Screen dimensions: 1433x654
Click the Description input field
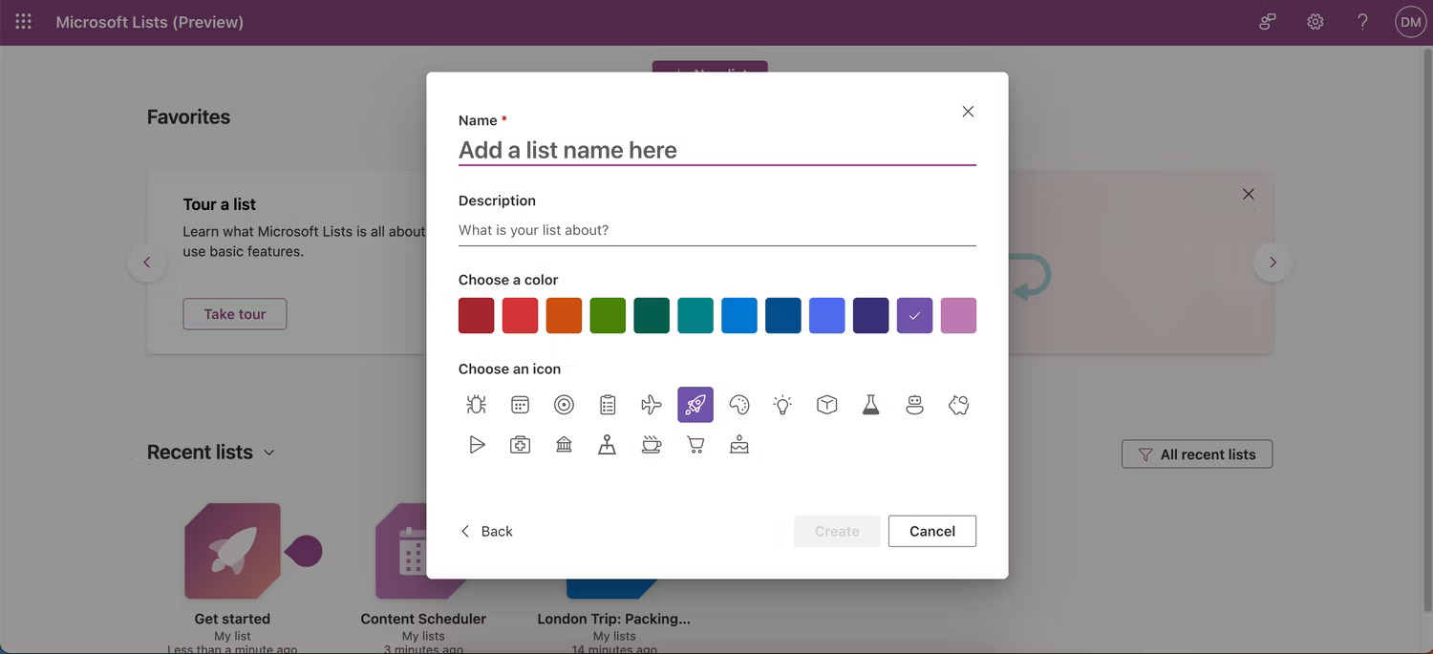coord(717,230)
